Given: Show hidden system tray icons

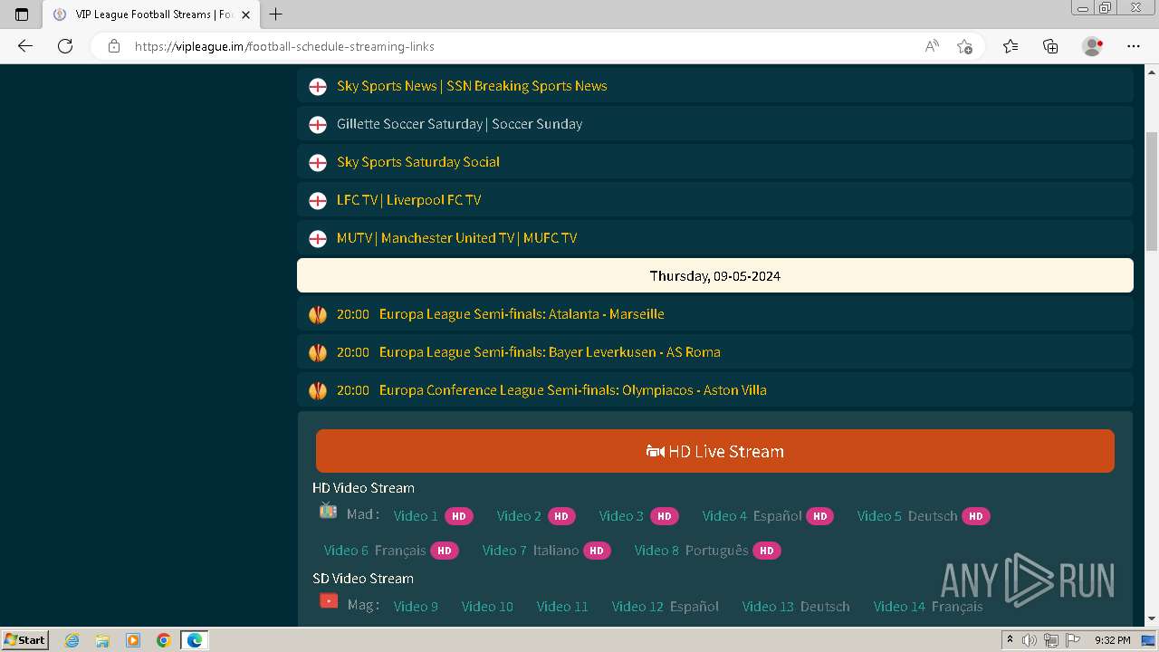Looking at the screenshot, I should pos(1010,640).
